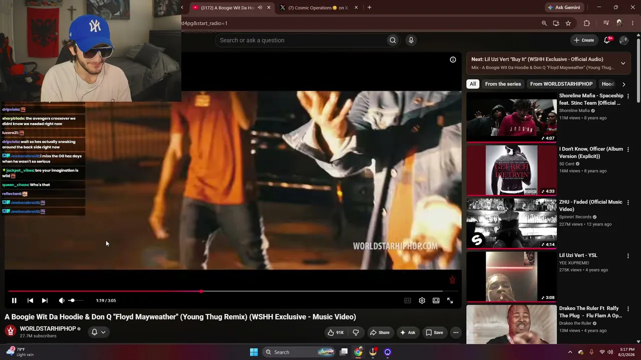
Task: Open the Windows Start menu
Action: click(x=254, y=352)
